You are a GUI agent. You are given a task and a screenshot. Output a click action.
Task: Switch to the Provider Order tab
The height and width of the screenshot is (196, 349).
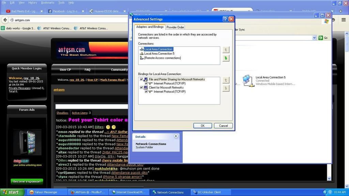[175, 27]
